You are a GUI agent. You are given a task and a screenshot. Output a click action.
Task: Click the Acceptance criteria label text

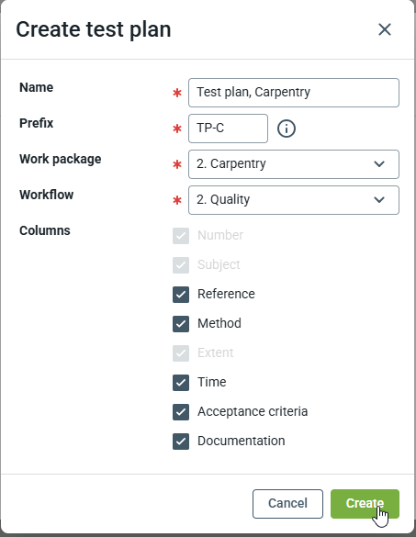pyautogui.click(x=253, y=411)
